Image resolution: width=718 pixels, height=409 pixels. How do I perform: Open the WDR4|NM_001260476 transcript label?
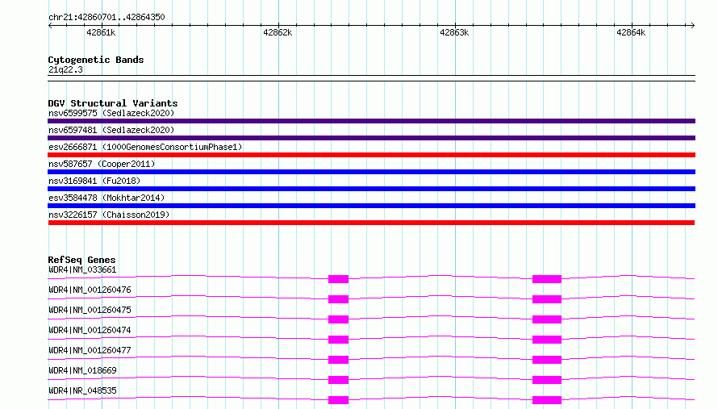coord(90,290)
